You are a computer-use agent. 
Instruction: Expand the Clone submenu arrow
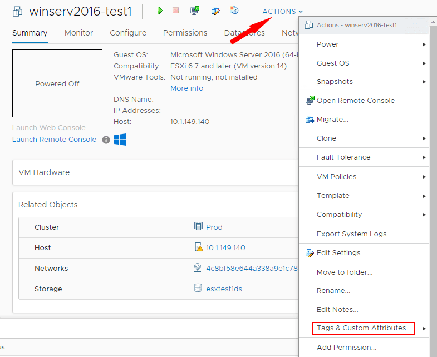(x=424, y=138)
